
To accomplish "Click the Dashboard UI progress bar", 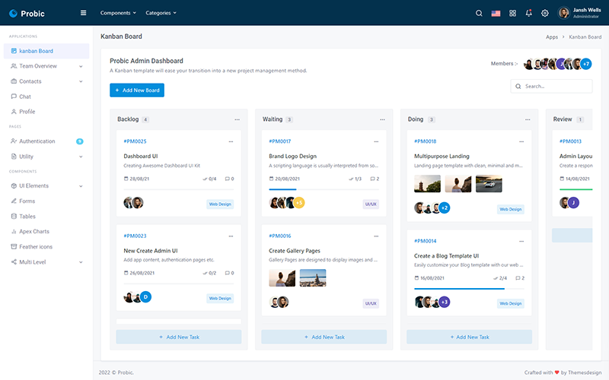I will [179, 189].
